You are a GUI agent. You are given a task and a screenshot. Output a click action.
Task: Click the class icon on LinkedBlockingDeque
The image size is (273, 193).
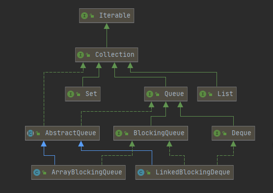tap(141, 172)
